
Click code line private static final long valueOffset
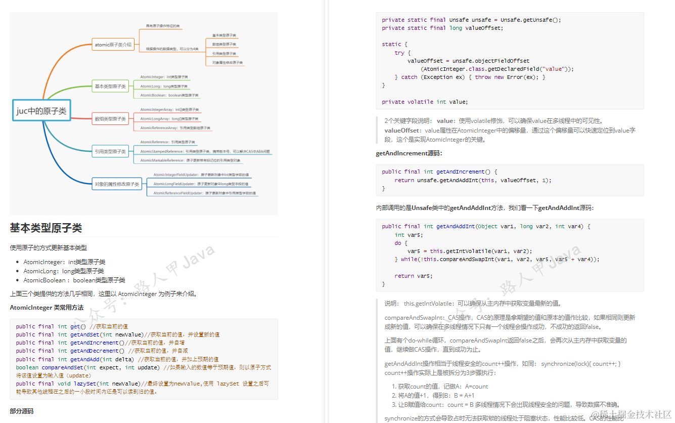click(x=442, y=28)
